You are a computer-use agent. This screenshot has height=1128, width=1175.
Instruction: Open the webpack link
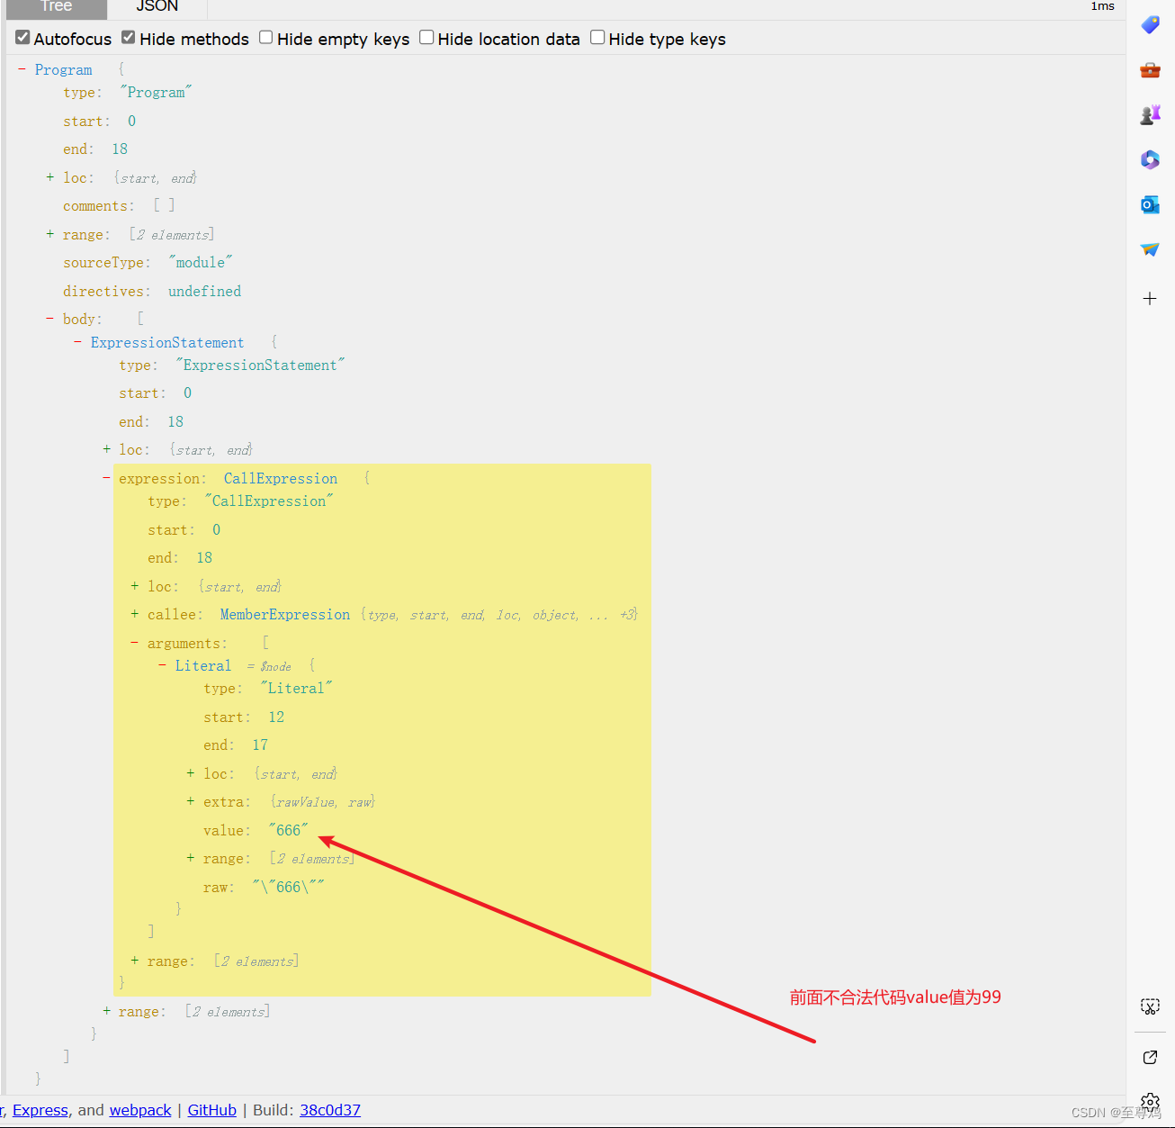tap(140, 1110)
